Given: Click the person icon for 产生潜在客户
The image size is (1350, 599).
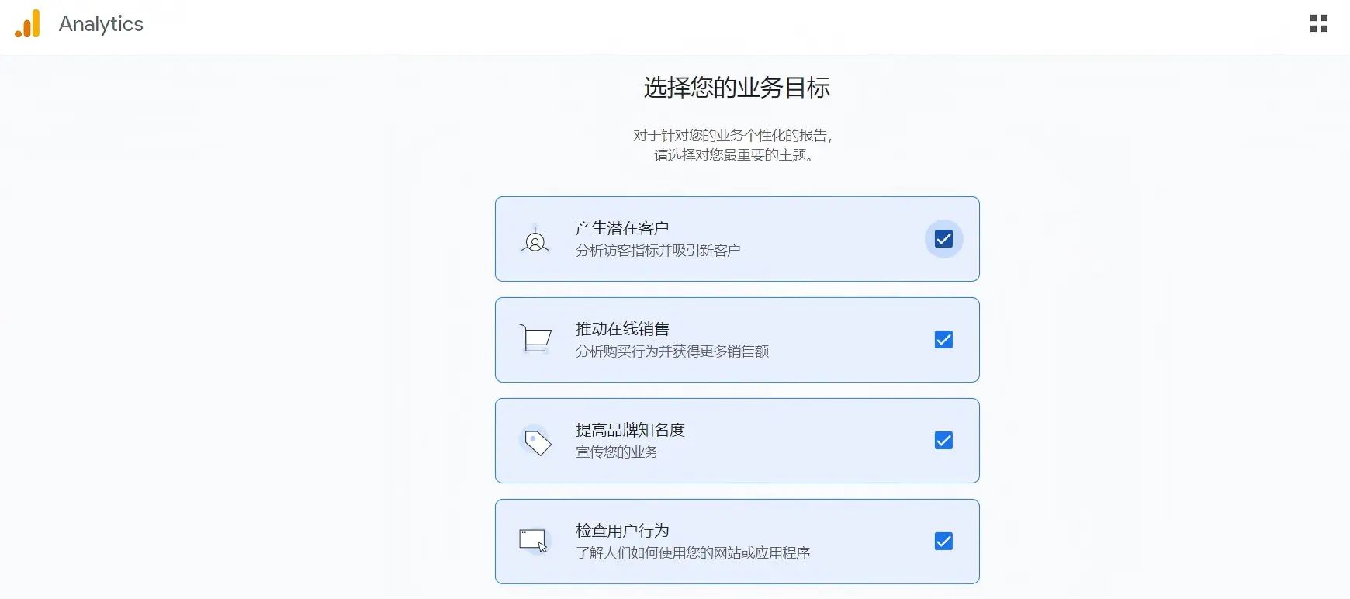Looking at the screenshot, I should [535, 240].
